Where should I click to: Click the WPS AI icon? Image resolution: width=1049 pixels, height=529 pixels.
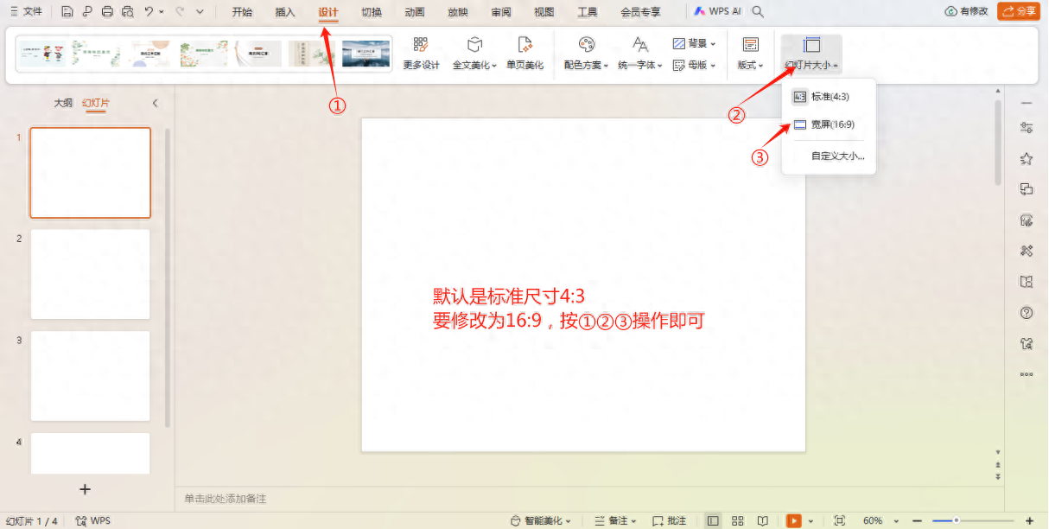715,11
